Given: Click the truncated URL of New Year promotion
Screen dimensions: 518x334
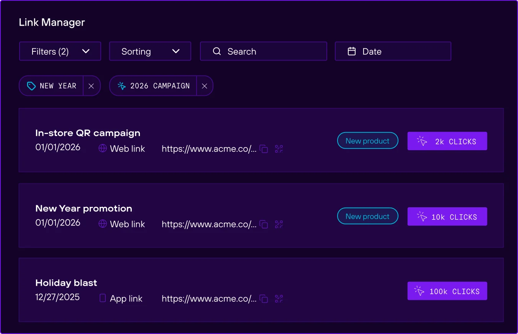Looking at the screenshot, I should click(209, 224).
